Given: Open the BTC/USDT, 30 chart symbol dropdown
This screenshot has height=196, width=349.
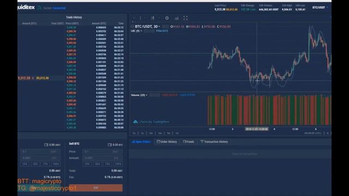Looking at the screenshot, I should click(x=147, y=27).
